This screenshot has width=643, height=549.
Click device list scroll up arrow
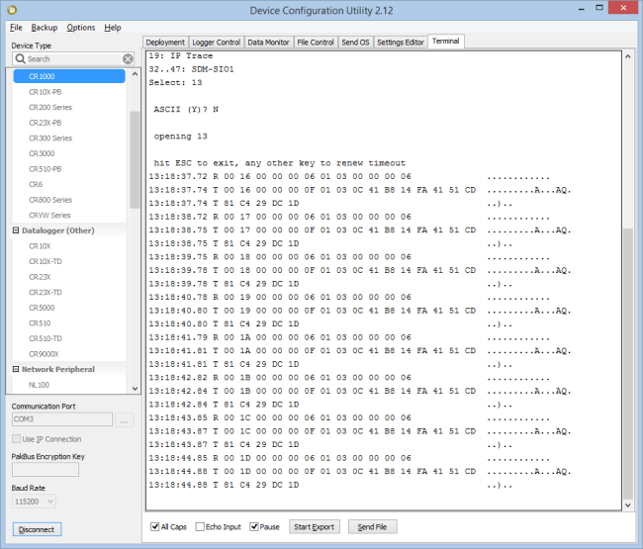[135, 74]
